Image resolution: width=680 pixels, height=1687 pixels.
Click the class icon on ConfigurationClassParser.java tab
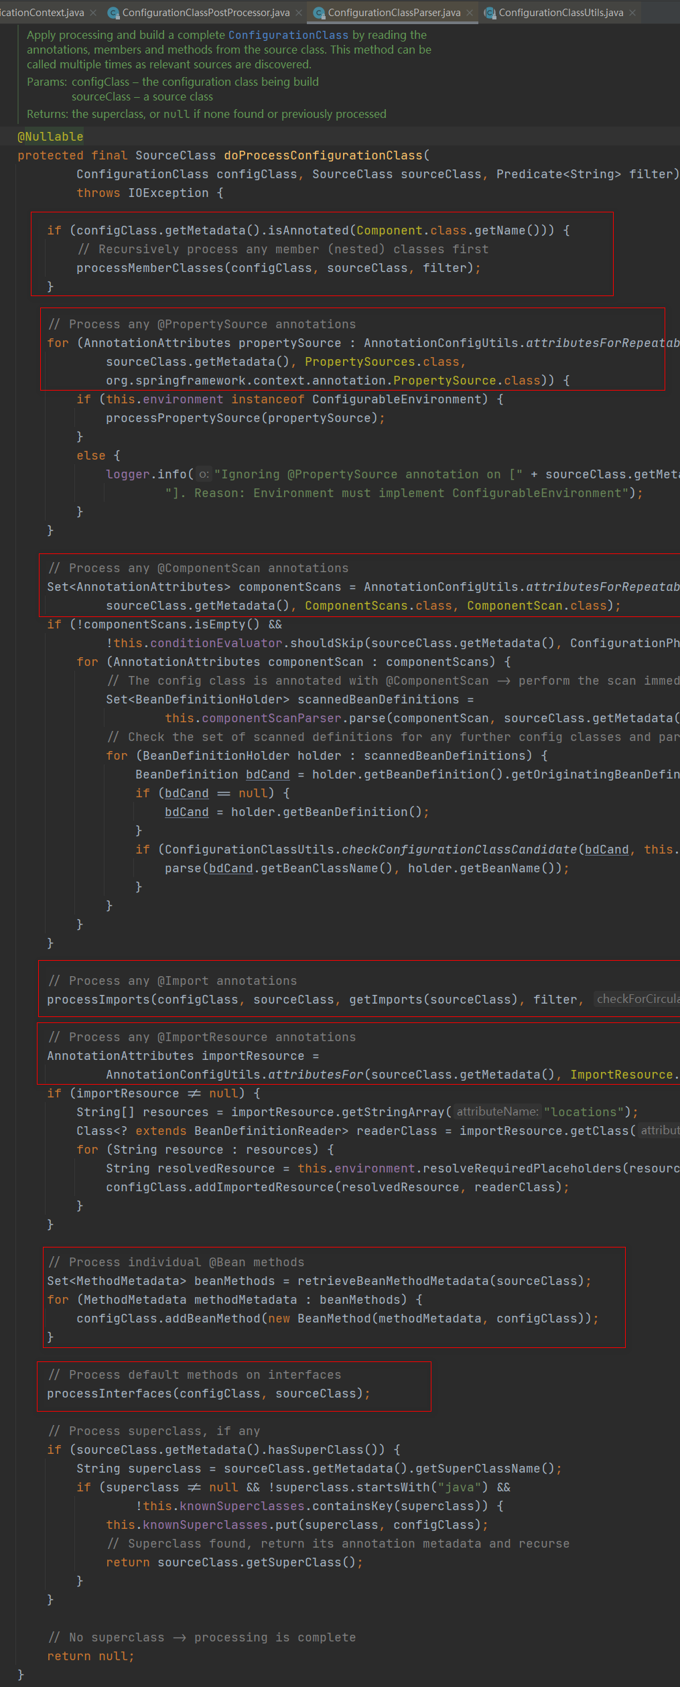(319, 13)
